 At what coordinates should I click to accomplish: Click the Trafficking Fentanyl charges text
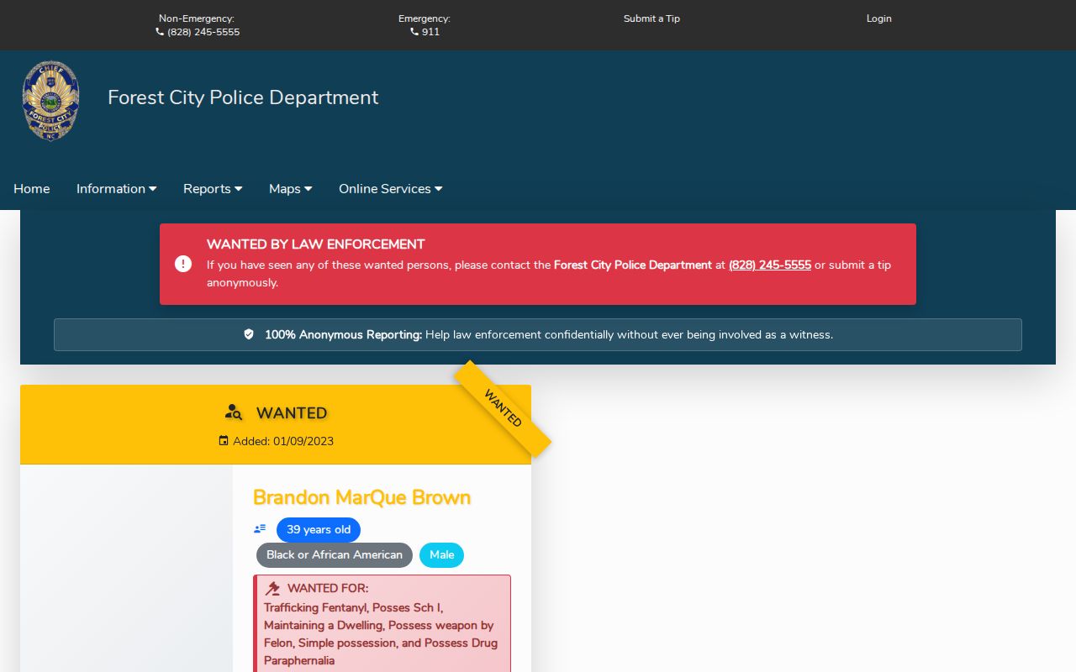click(381, 634)
